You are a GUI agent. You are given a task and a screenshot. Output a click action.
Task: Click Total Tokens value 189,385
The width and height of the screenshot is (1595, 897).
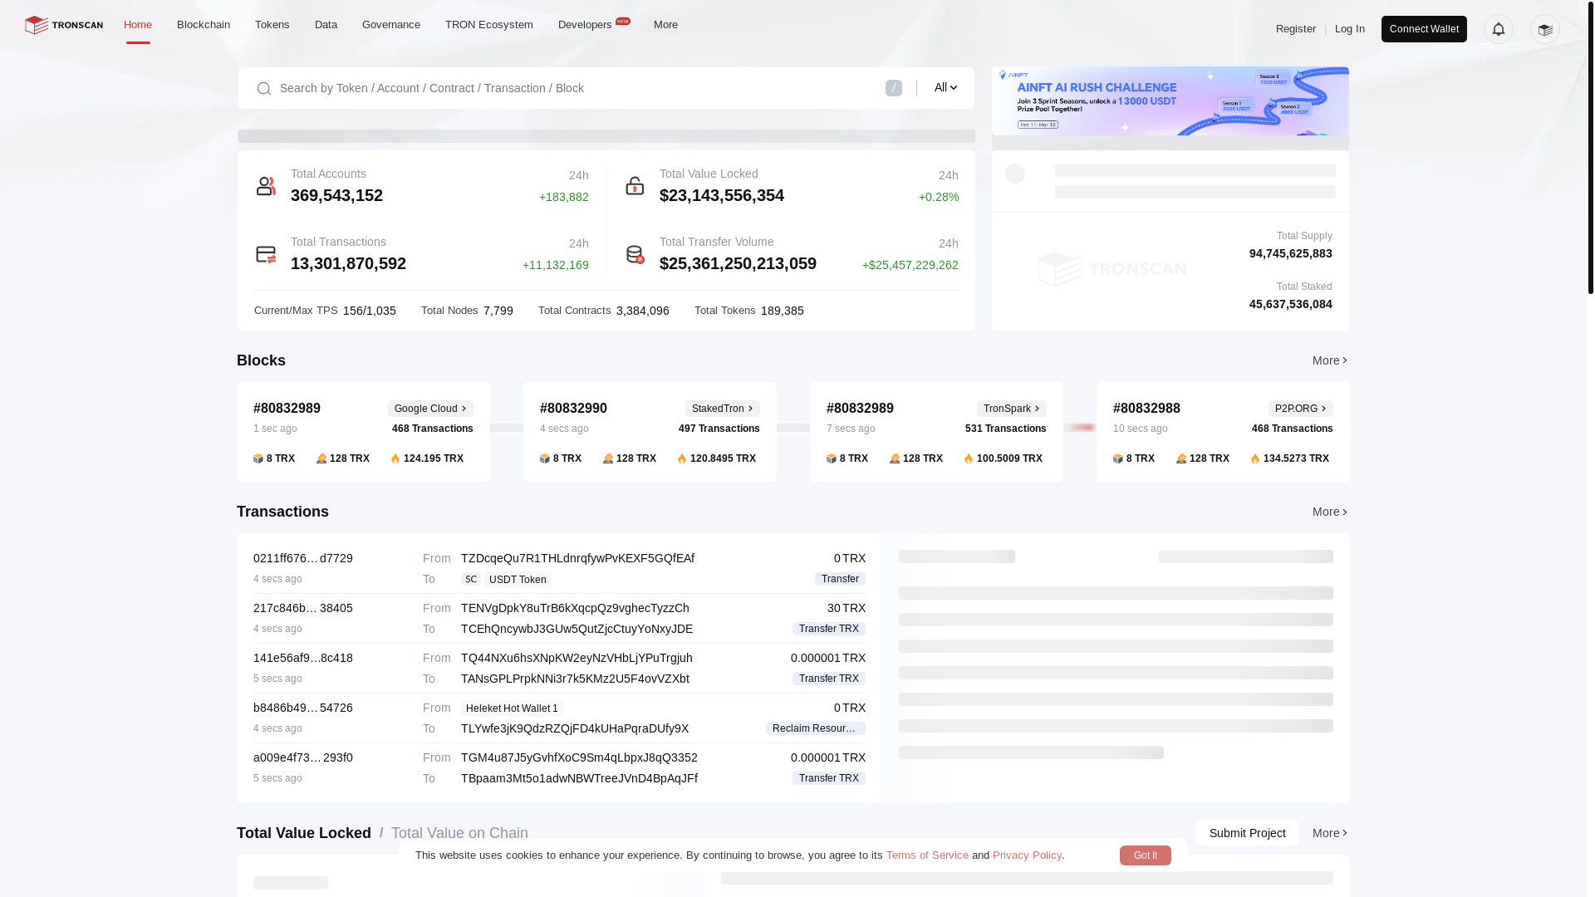783,311
